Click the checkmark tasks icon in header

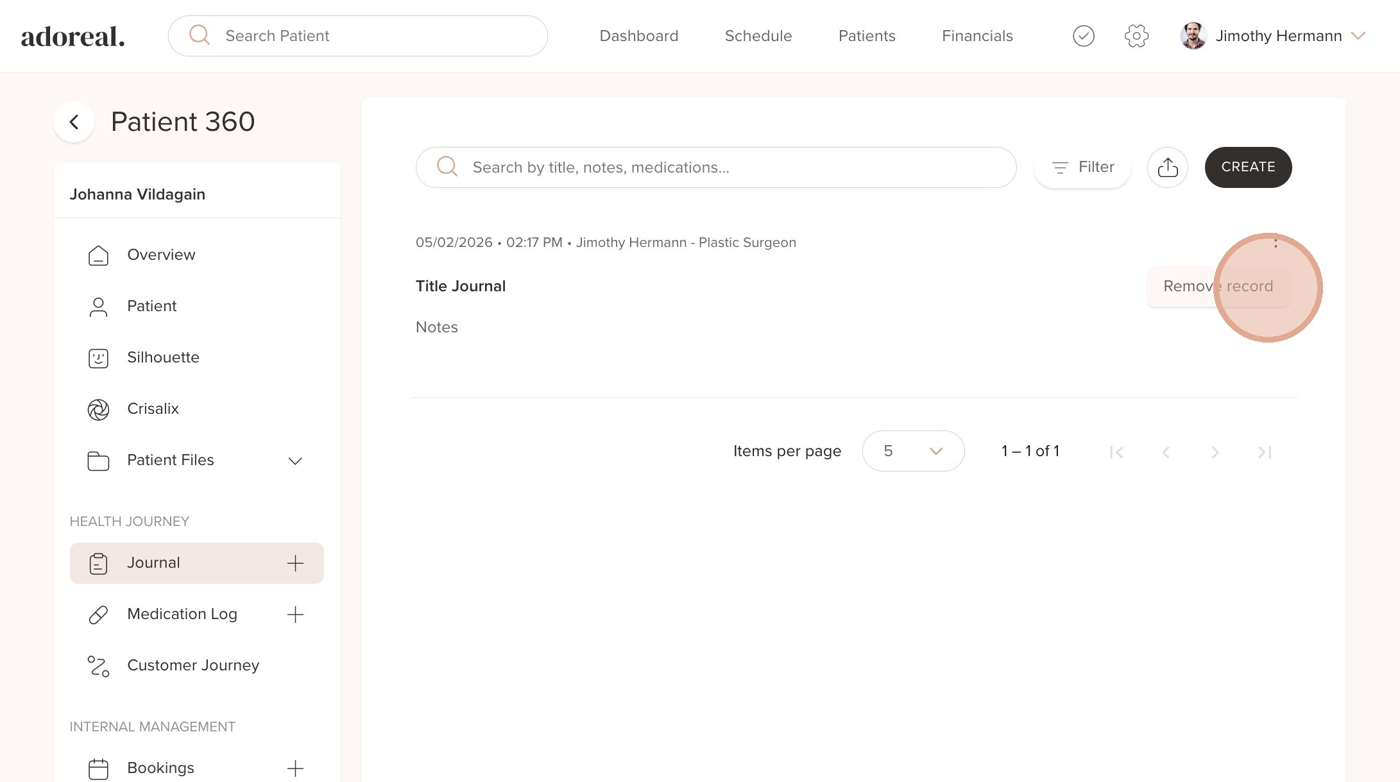1083,36
